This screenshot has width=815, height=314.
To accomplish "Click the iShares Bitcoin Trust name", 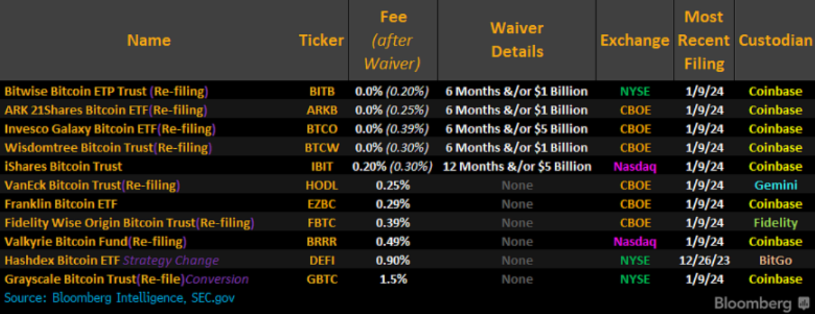I will pyautogui.click(x=63, y=166).
